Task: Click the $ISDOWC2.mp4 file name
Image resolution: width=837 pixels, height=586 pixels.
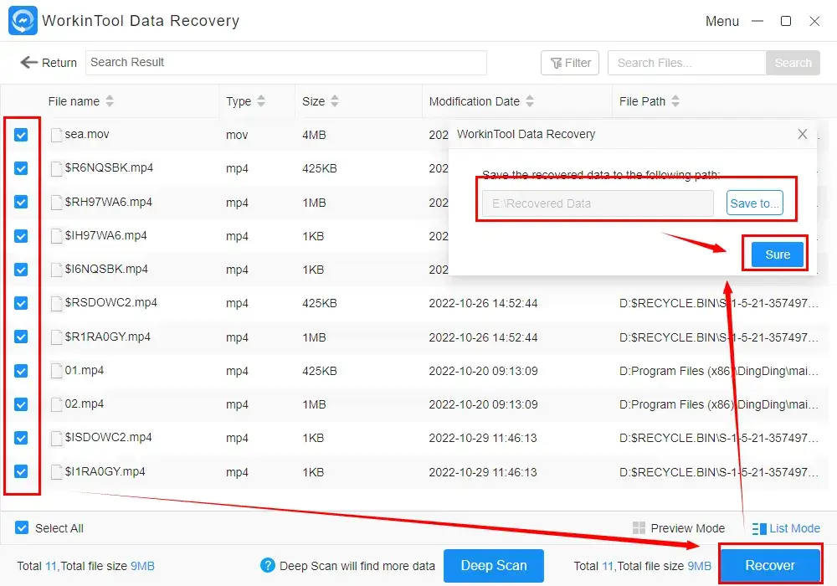Action: point(108,438)
